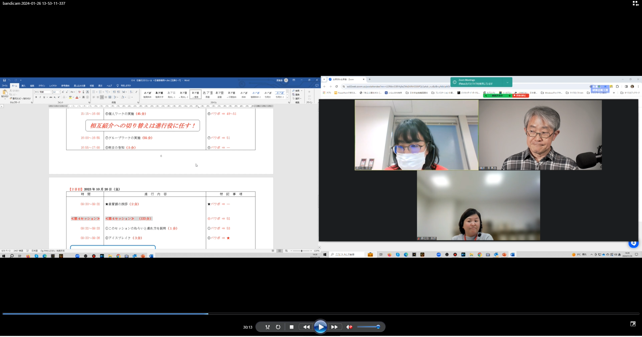Rewind using the double-left arrow button

[306, 327]
